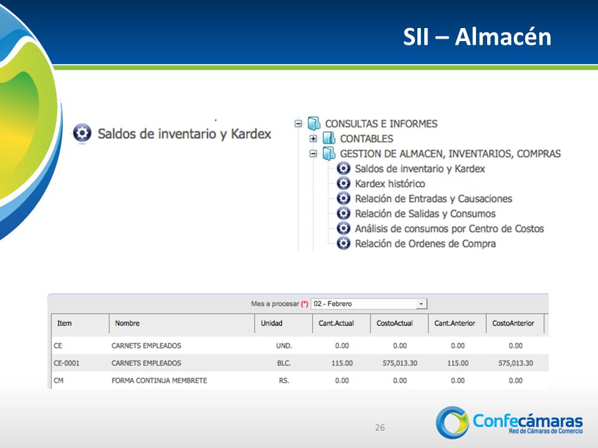Click gear icon for Análisis de consumos

pos(343,228)
